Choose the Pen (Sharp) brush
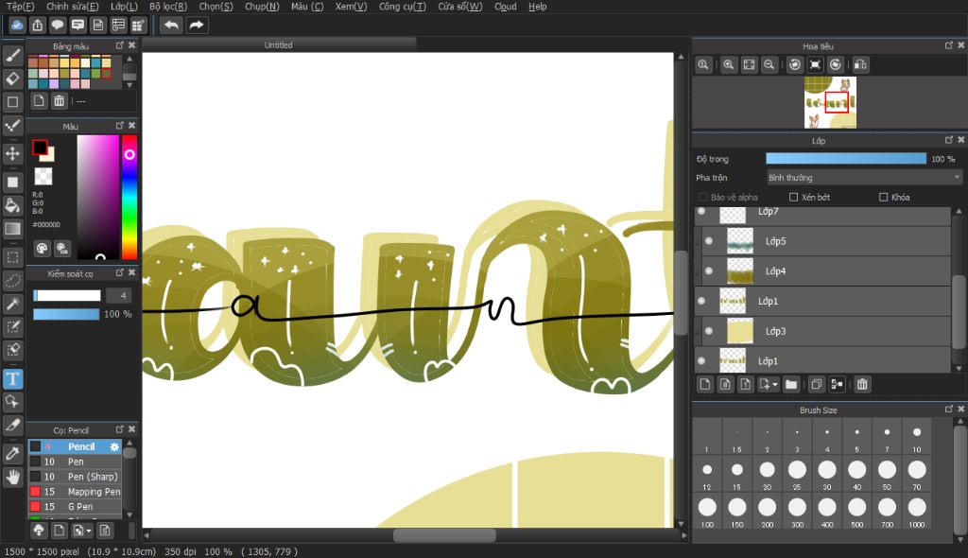The image size is (968, 558). [x=75, y=477]
